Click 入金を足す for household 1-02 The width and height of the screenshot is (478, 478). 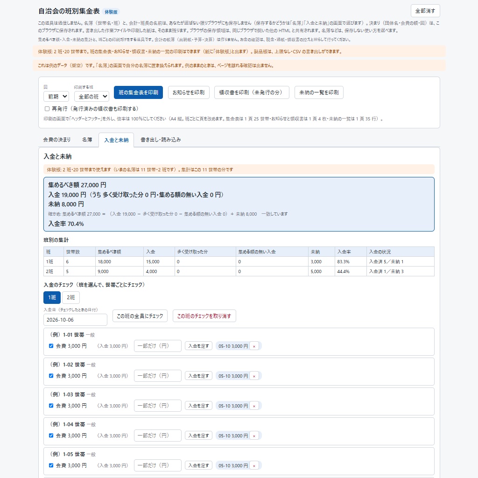coord(198,376)
